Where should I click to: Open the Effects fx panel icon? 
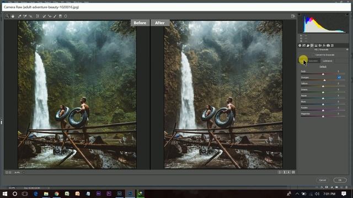pyautogui.click(x=324, y=46)
